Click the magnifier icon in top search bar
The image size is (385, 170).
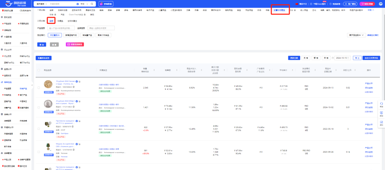click(92, 4)
